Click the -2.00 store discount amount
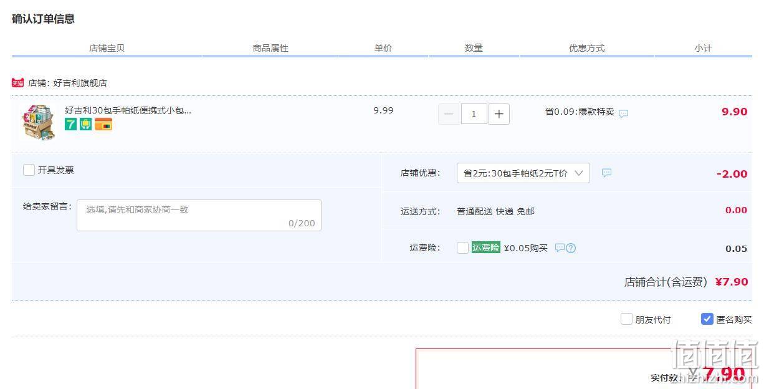 pyautogui.click(x=732, y=174)
